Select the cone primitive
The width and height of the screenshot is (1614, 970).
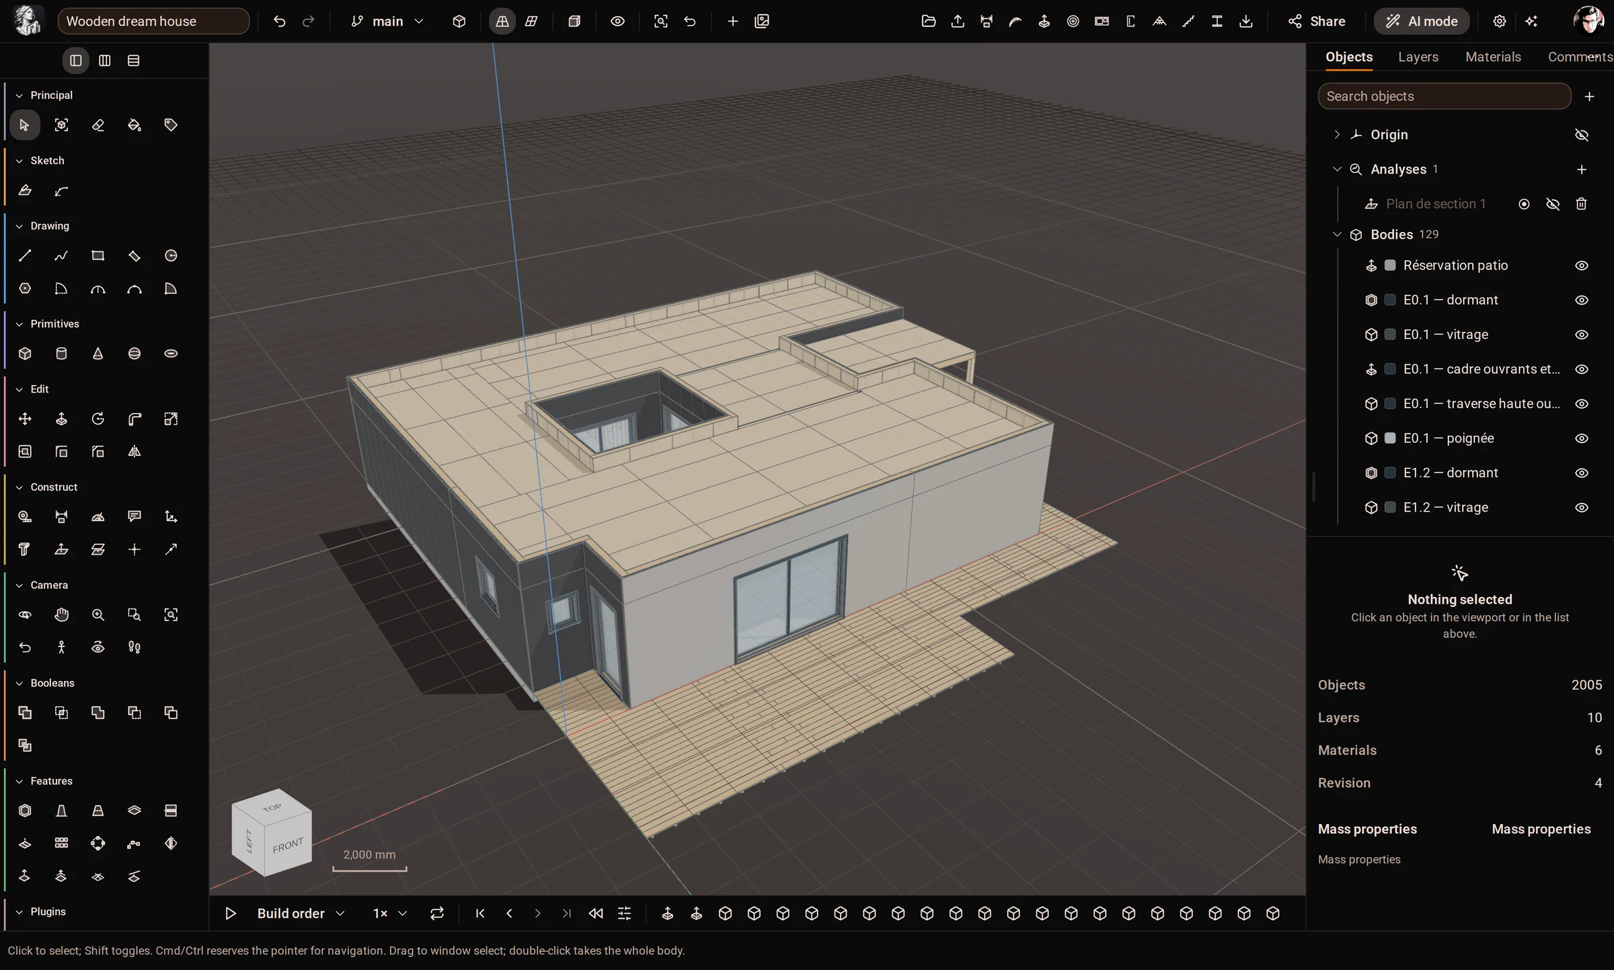[x=98, y=354]
